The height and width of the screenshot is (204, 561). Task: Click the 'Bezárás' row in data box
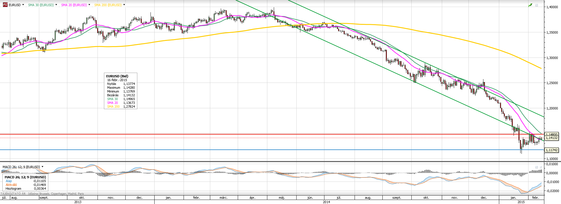[121, 95]
